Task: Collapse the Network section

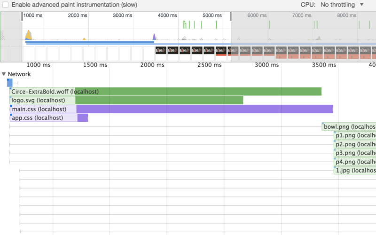Action: [x=4, y=74]
